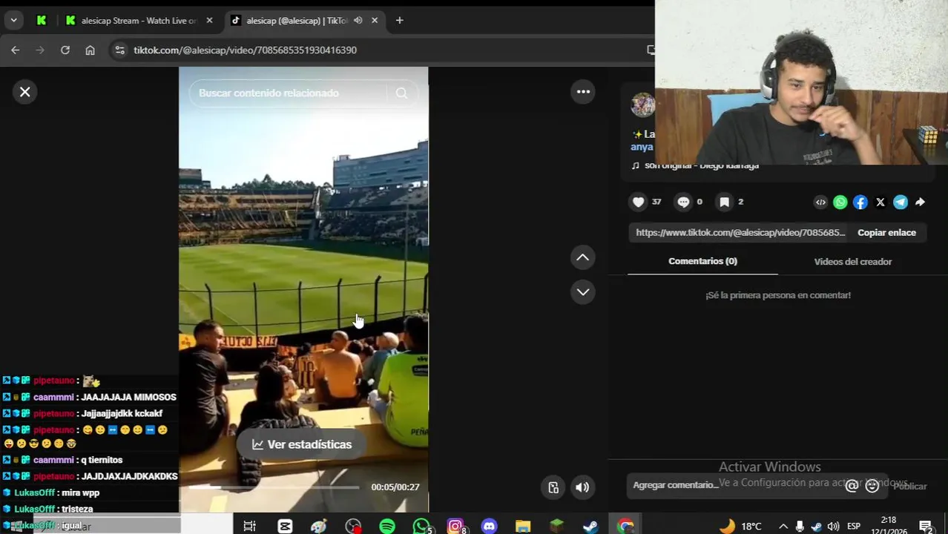Switch to Videos del creador tab
This screenshot has width=948, height=534.
pyautogui.click(x=852, y=262)
